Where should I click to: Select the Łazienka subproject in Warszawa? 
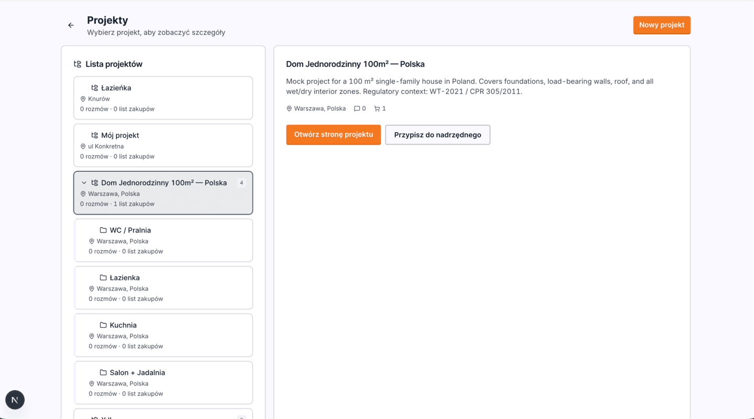pos(163,288)
